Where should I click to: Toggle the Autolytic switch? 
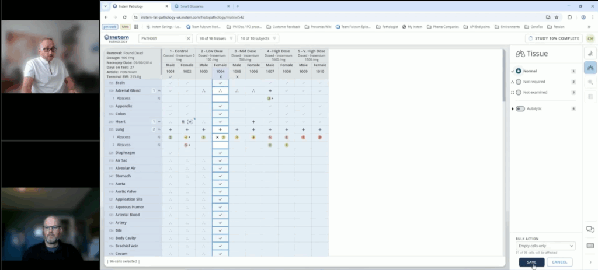520,108
